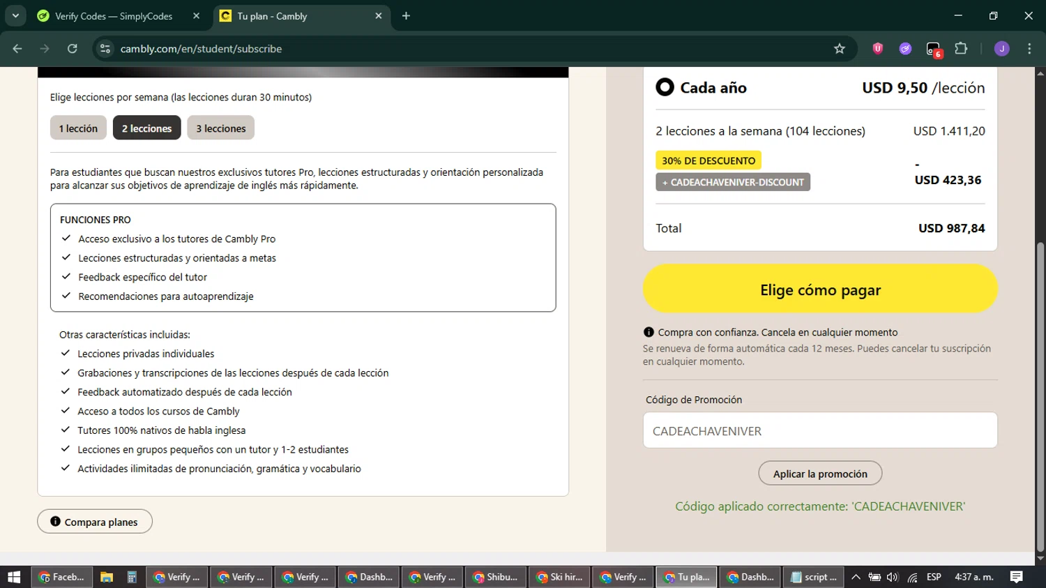Go forward to next page
This screenshot has width=1046, height=588.
pyautogui.click(x=45, y=49)
